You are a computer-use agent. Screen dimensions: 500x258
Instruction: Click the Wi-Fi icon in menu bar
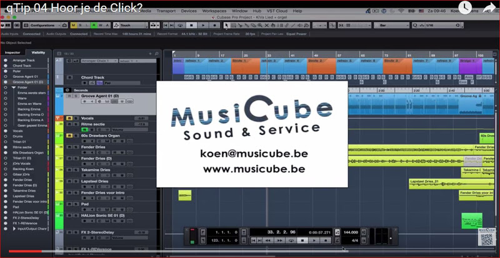401,11
